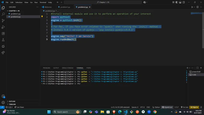
Task: Open the terminal panel more actions ellipsis
Action: pos(192,68)
